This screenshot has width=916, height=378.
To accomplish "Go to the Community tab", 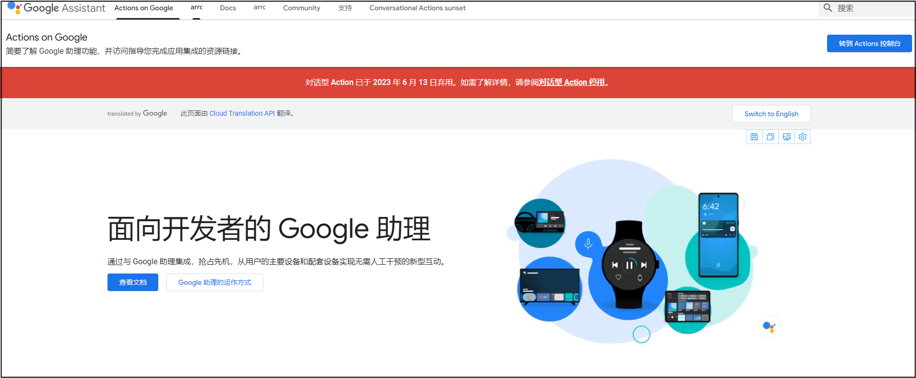I will tap(301, 8).
